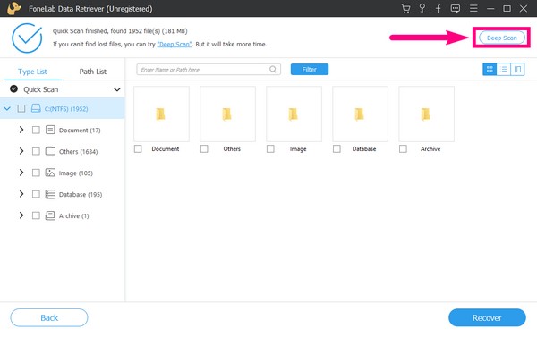Open the Facebook share icon
Screen dimensions: 537x337
click(x=439, y=8)
